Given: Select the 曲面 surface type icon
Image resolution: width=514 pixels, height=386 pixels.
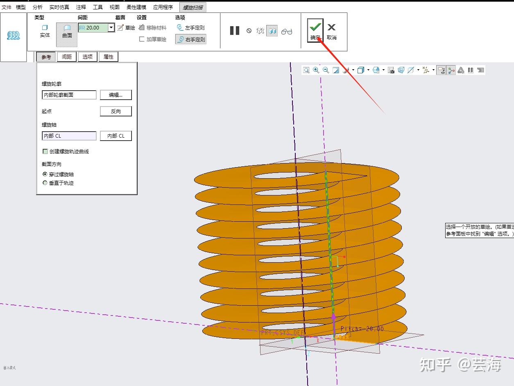Looking at the screenshot, I should point(67,31).
